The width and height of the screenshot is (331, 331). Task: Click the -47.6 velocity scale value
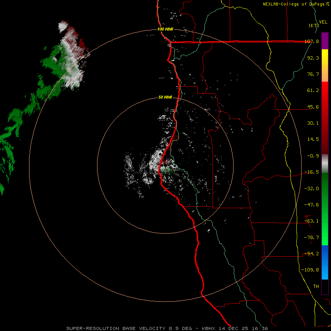click(x=312, y=205)
